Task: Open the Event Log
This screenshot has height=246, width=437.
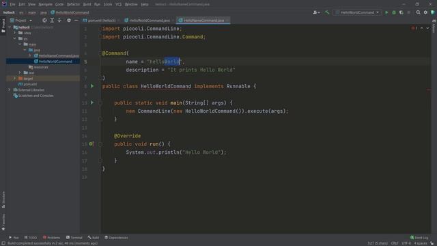Action: click(x=419, y=238)
